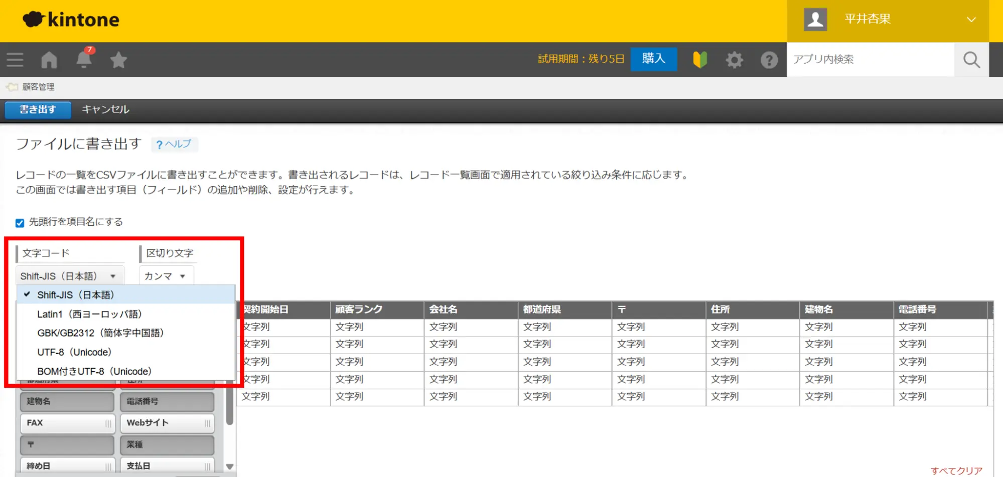The image size is (1003, 477).
Task: Go to the kintone home portal
Action: [x=49, y=60]
